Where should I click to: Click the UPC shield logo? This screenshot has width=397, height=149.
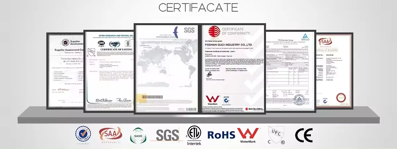pyautogui.click(x=276, y=135)
